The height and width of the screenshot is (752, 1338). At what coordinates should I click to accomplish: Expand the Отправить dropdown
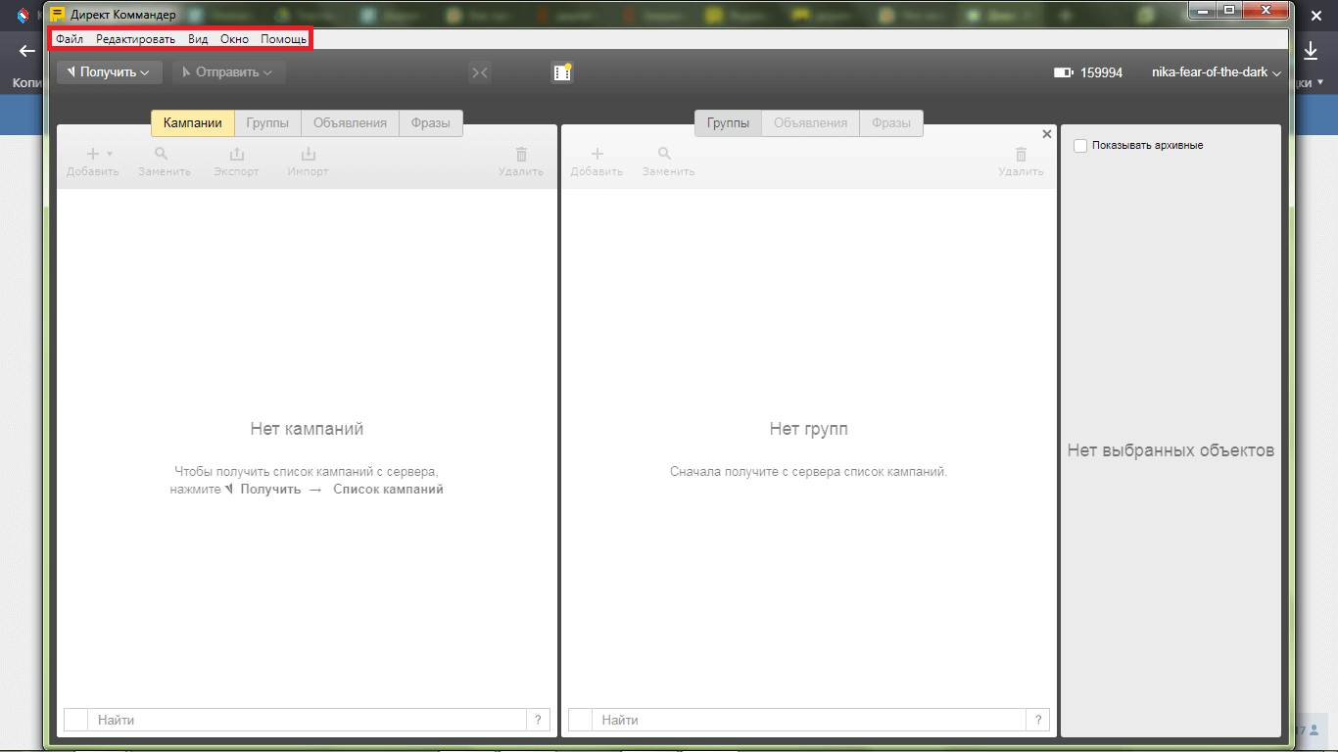pyautogui.click(x=228, y=71)
